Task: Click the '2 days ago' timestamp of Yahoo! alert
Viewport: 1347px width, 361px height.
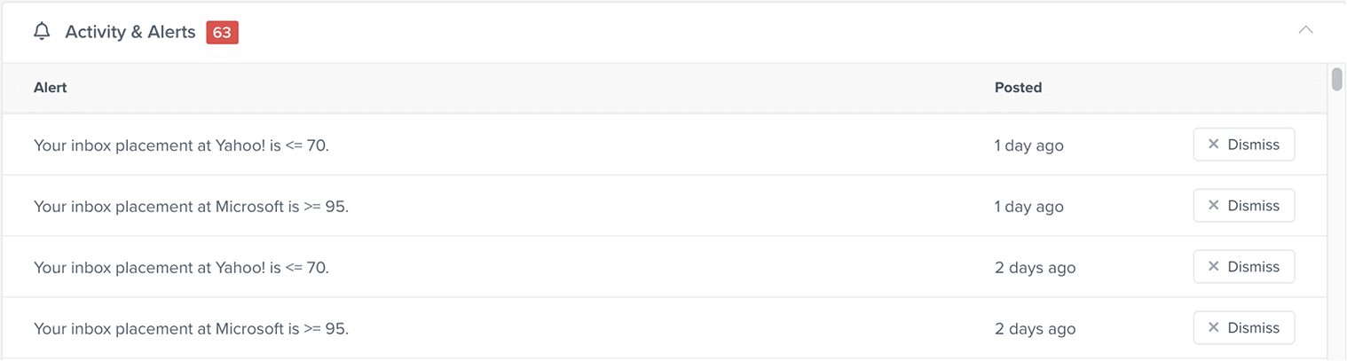Action: (x=1035, y=268)
